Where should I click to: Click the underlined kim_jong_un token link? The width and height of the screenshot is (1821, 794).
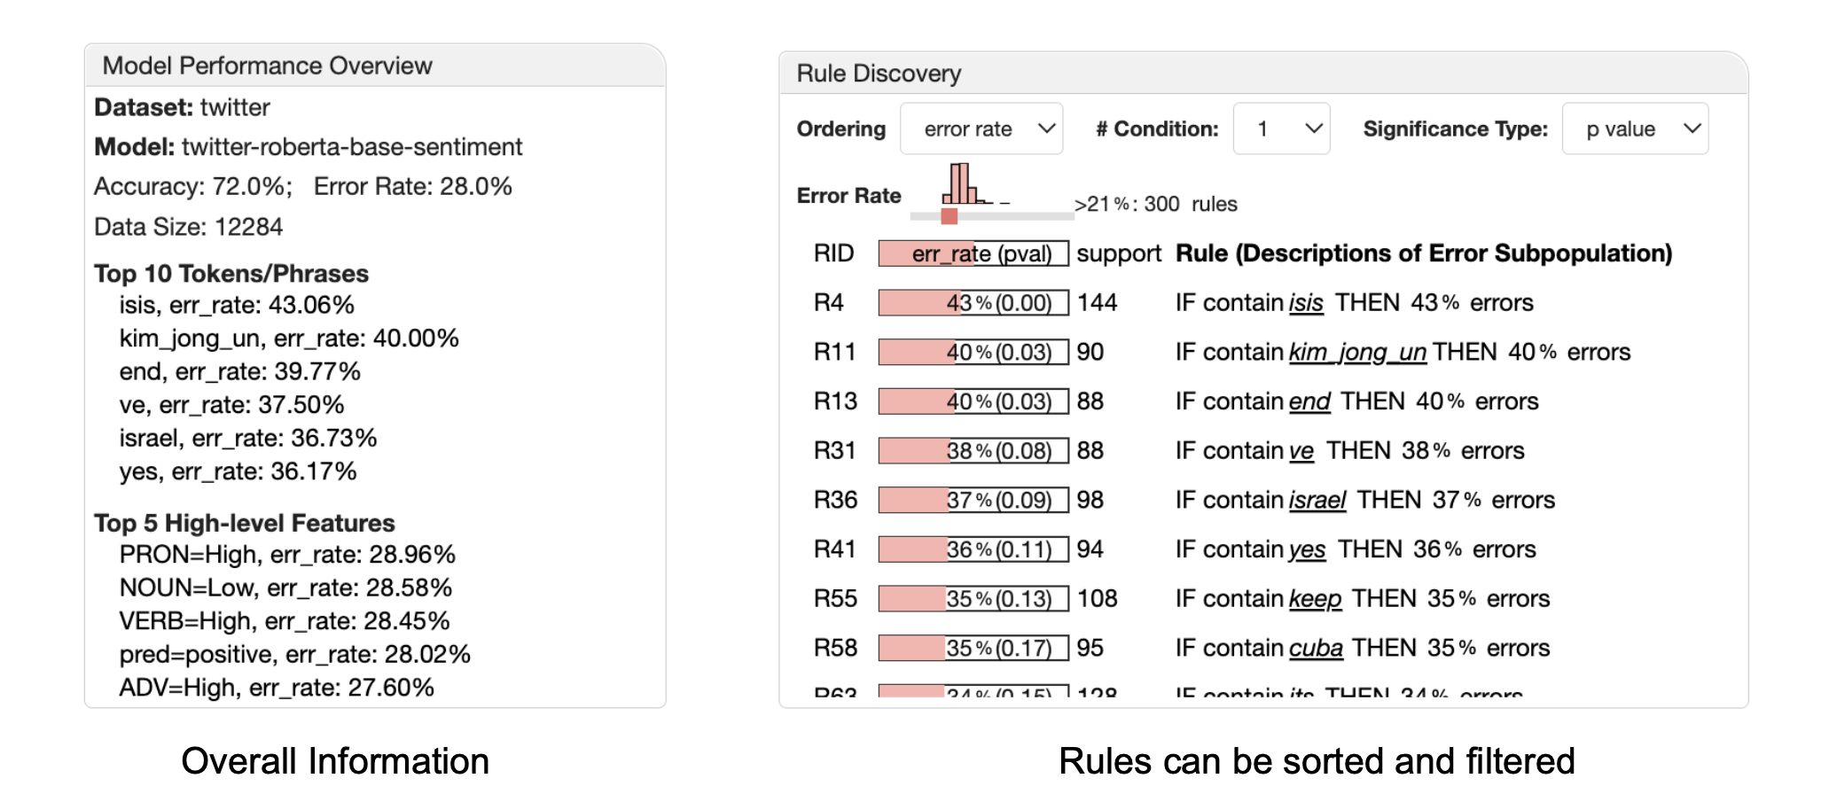(x=1357, y=353)
